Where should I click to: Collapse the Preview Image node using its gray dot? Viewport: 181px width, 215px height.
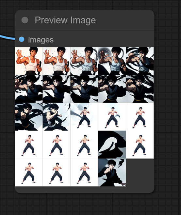point(25,20)
